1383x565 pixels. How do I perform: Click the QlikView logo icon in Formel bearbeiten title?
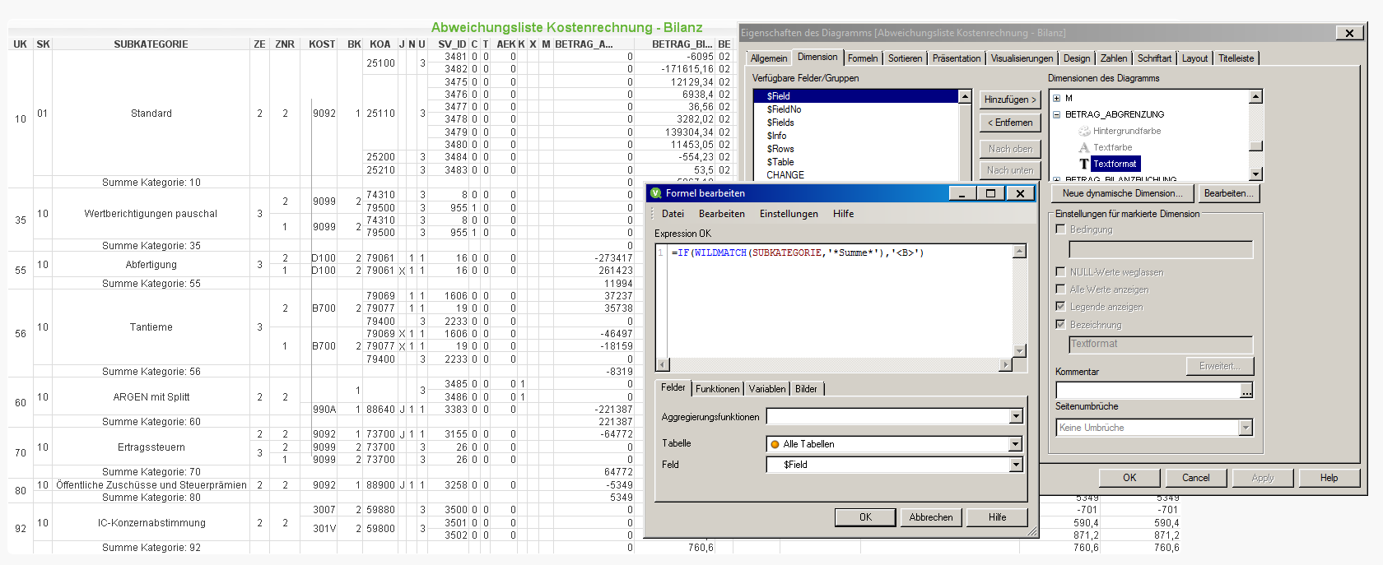[656, 193]
